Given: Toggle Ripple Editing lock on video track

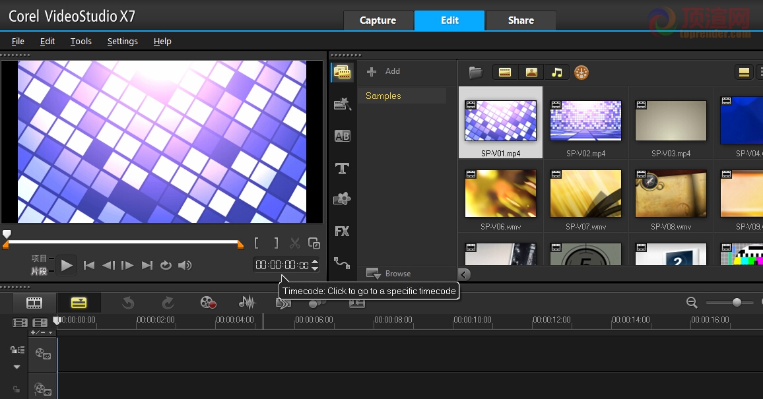Looking at the screenshot, I should coord(17,350).
